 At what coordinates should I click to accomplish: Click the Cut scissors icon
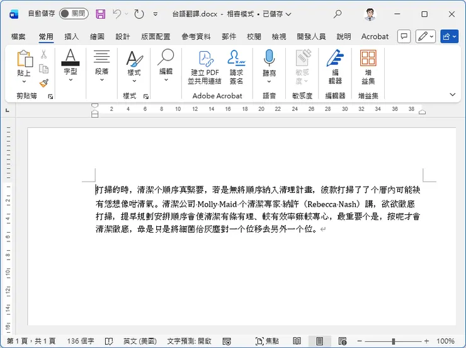pos(43,54)
